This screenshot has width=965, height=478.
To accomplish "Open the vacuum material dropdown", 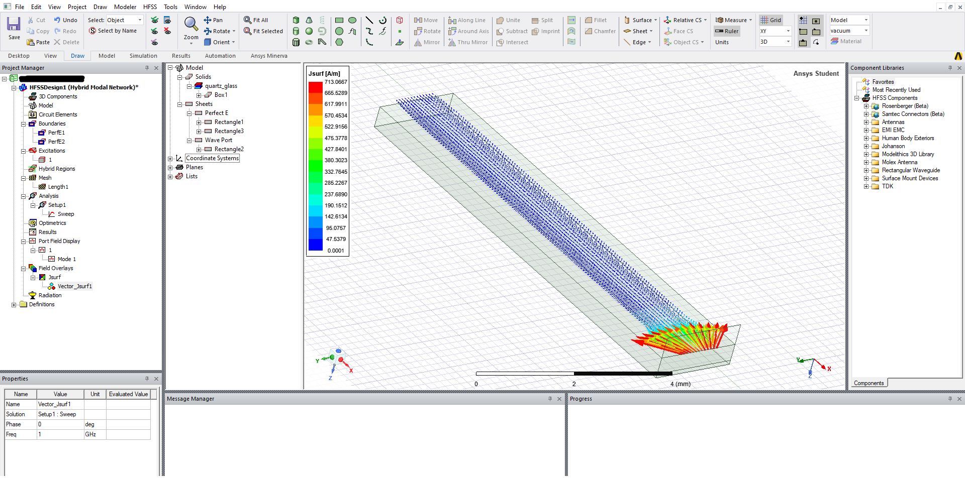I will pyautogui.click(x=849, y=31).
